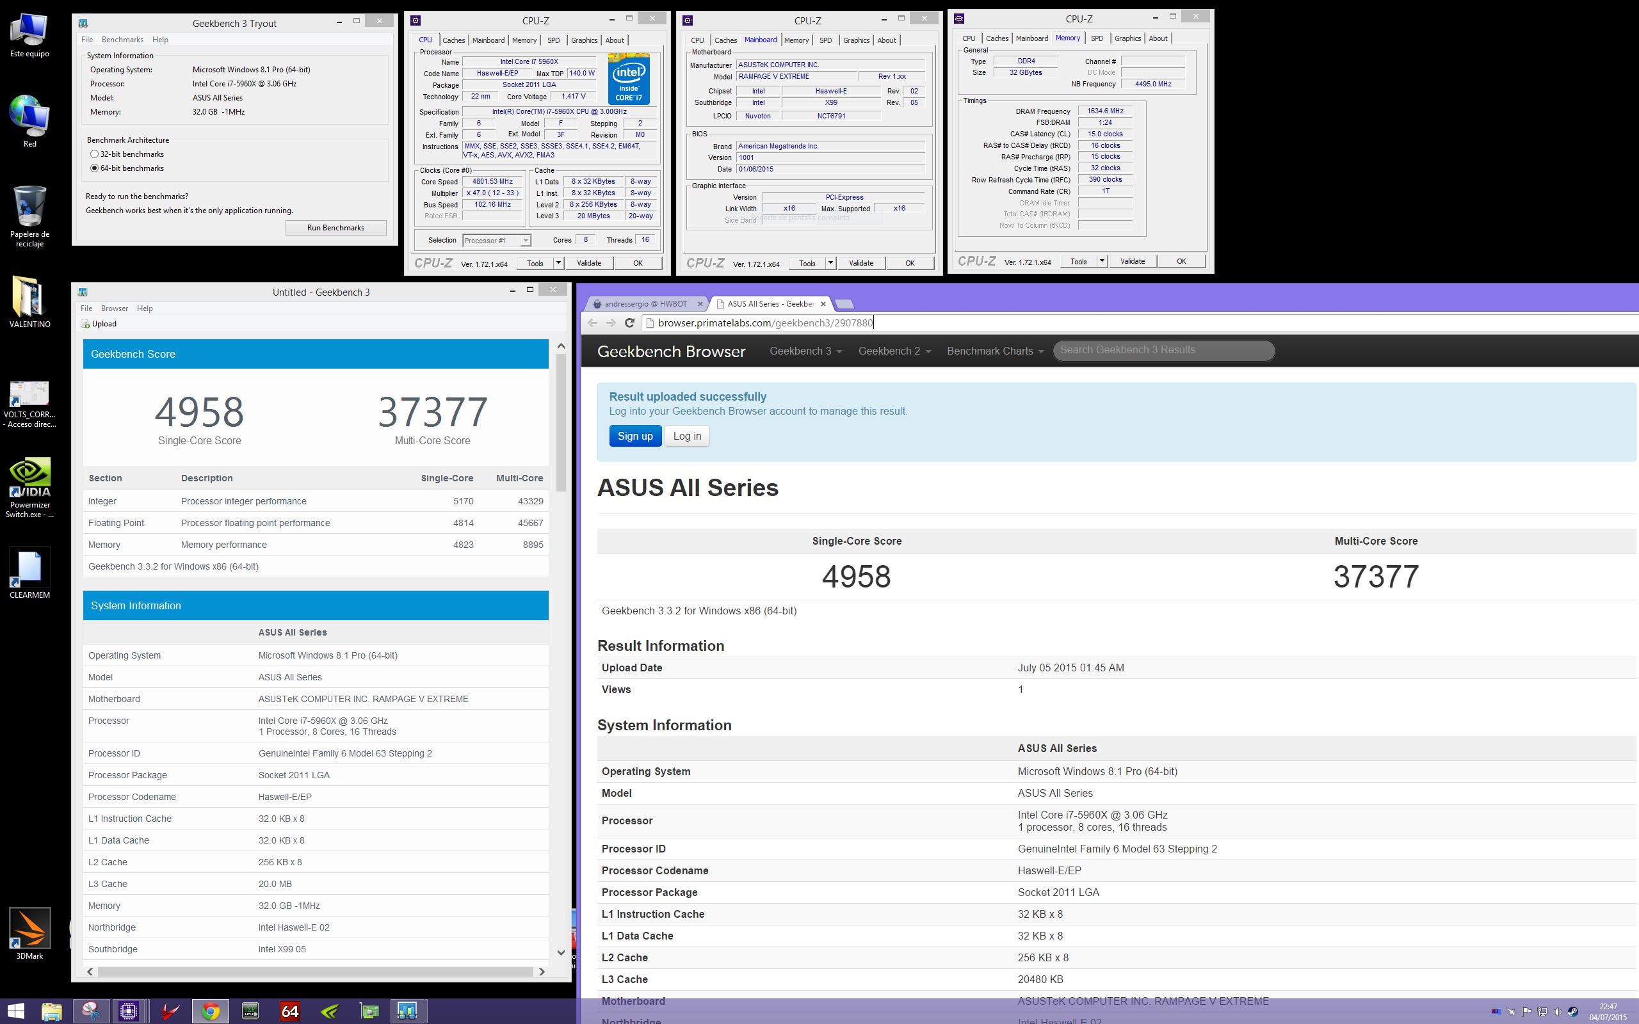This screenshot has width=1639, height=1024.
Task: Open Benchmarks menu in Geekbench Tryout
Action: [x=122, y=40]
